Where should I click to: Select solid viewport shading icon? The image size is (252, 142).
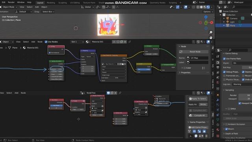pyautogui.click(x=201, y=7)
